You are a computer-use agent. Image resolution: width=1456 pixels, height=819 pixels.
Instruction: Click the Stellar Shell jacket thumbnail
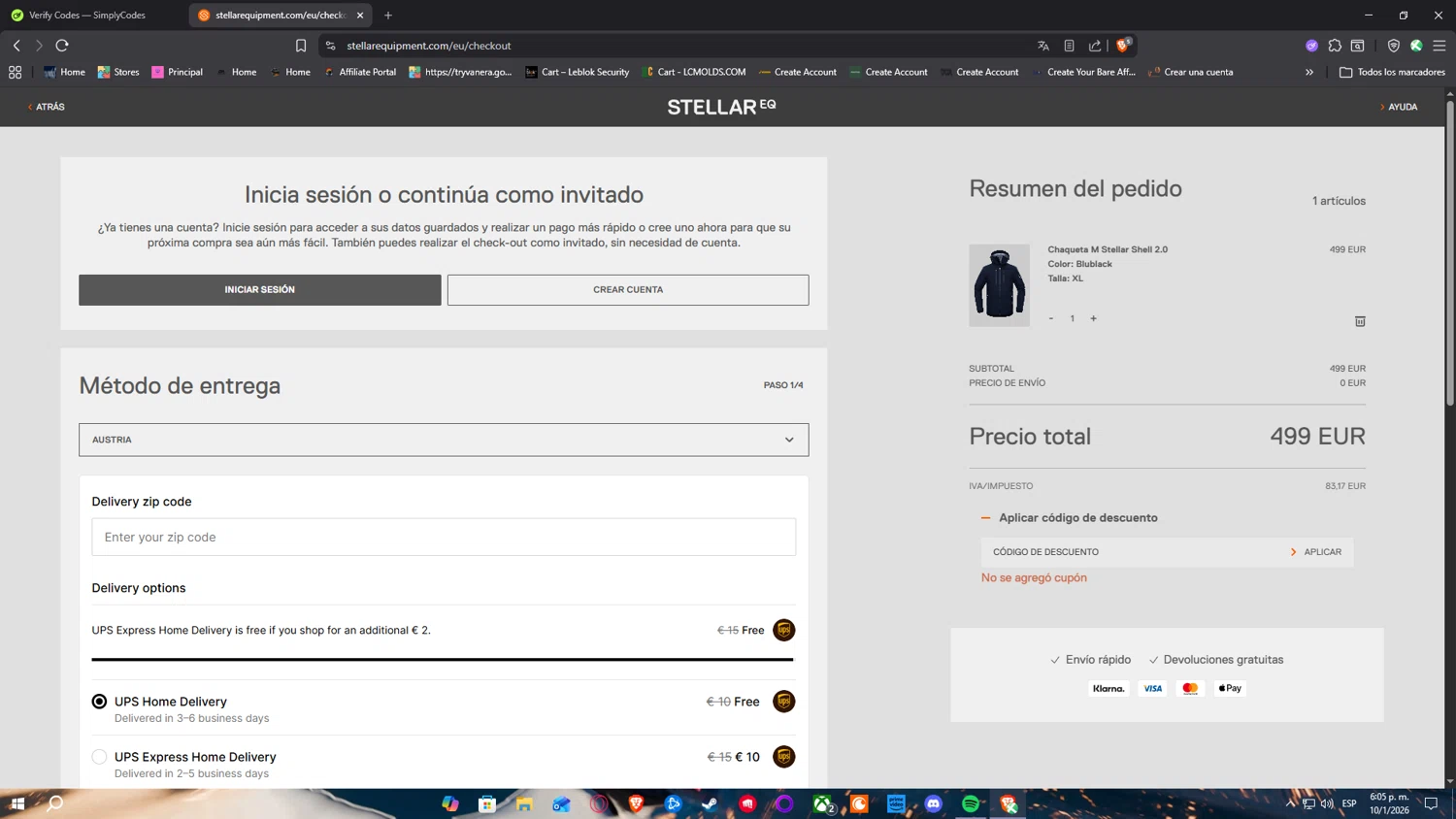coord(999,285)
